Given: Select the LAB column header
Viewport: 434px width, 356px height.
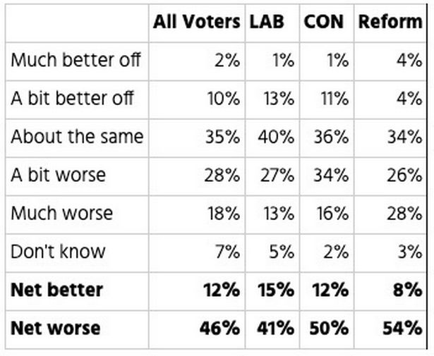Looking at the screenshot, I should click(x=267, y=22).
